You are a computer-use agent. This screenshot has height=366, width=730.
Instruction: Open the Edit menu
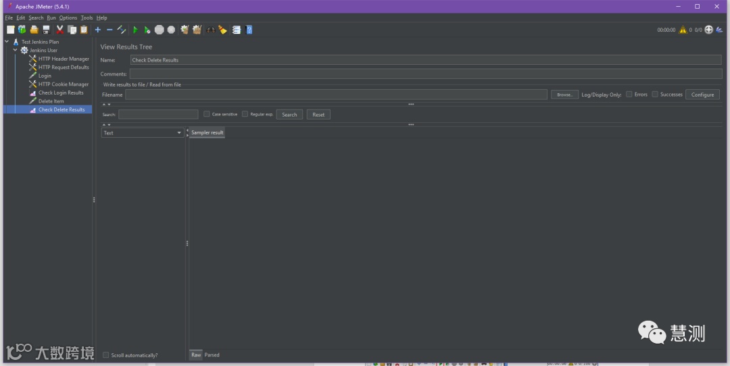pos(20,18)
